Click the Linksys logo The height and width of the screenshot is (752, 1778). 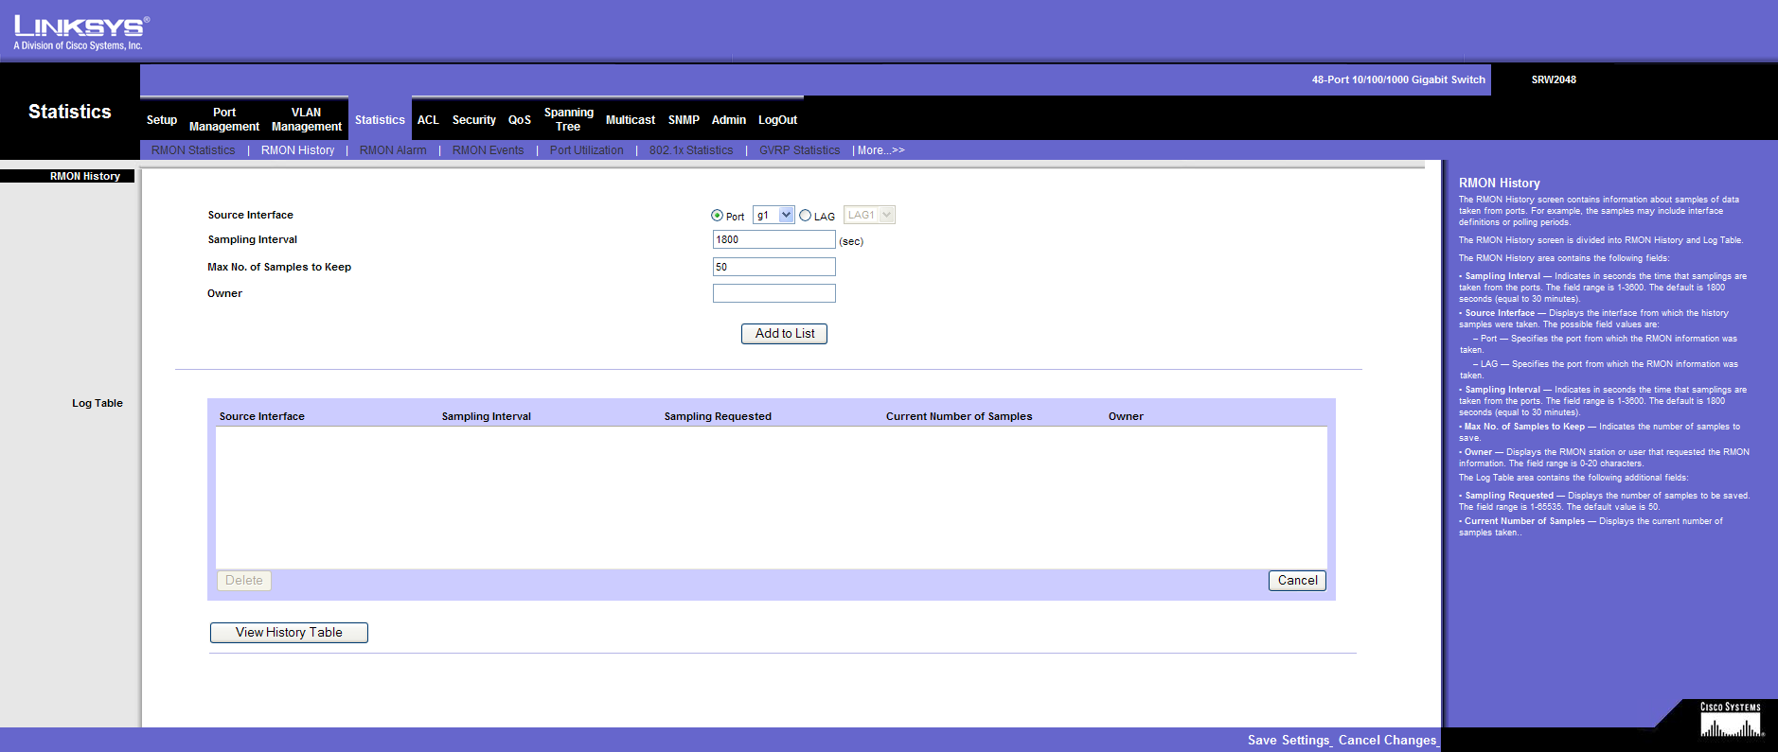[80, 31]
